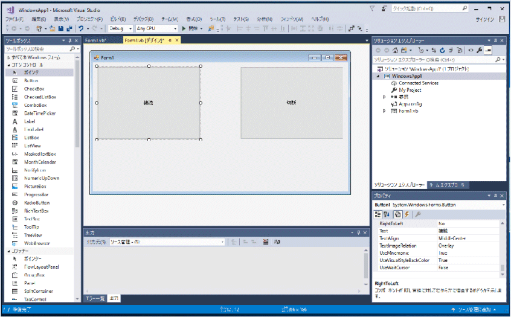
Task: Click the View Code icon in Solution Explorer
Action: pos(471,50)
